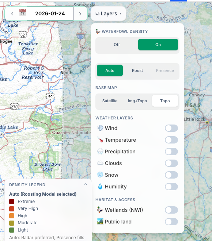Click the Very High red swatch
Image resolution: width=212 pixels, height=241 pixels.
(x=12, y=209)
